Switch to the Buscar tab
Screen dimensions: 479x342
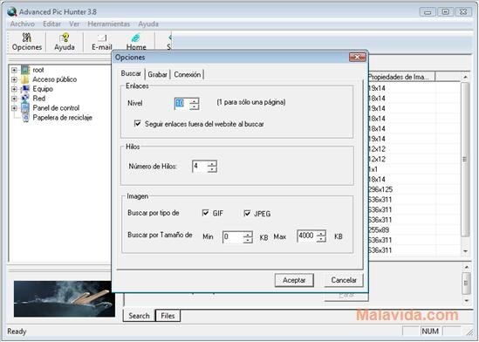(x=131, y=73)
